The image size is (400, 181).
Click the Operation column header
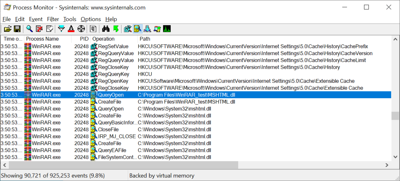[x=114, y=39]
